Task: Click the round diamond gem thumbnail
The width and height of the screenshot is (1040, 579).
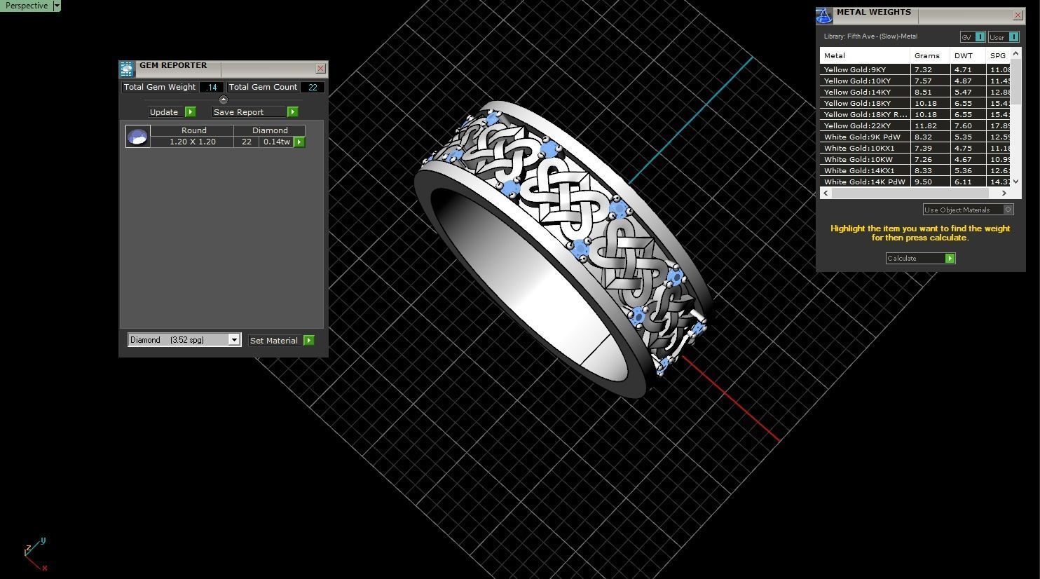Action: coord(138,136)
